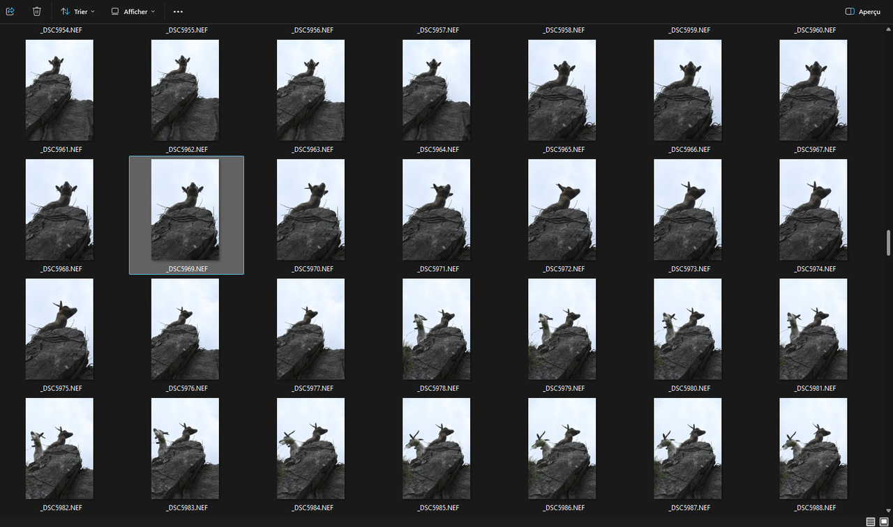This screenshot has height=527, width=893.
Task: Select the _DSC5955.NEF file name label
Action: point(187,30)
